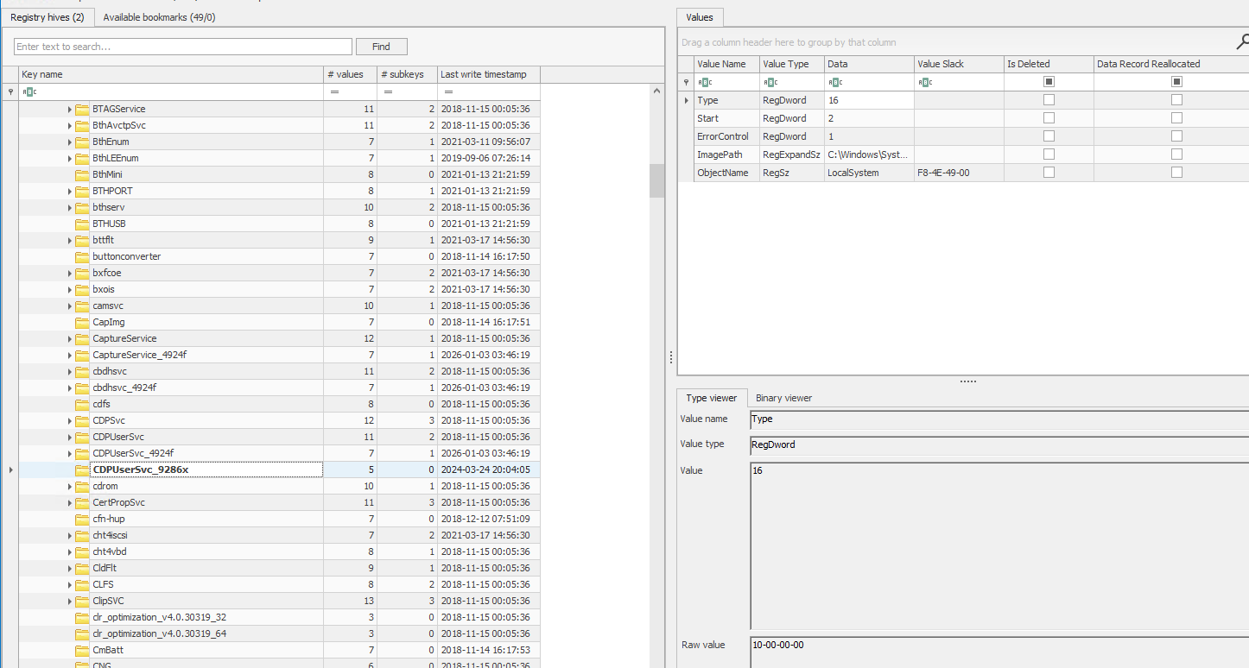Viewport: 1249px width, 668px height.
Task: Expand the BTAGService registry key
Action: point(70,110)
